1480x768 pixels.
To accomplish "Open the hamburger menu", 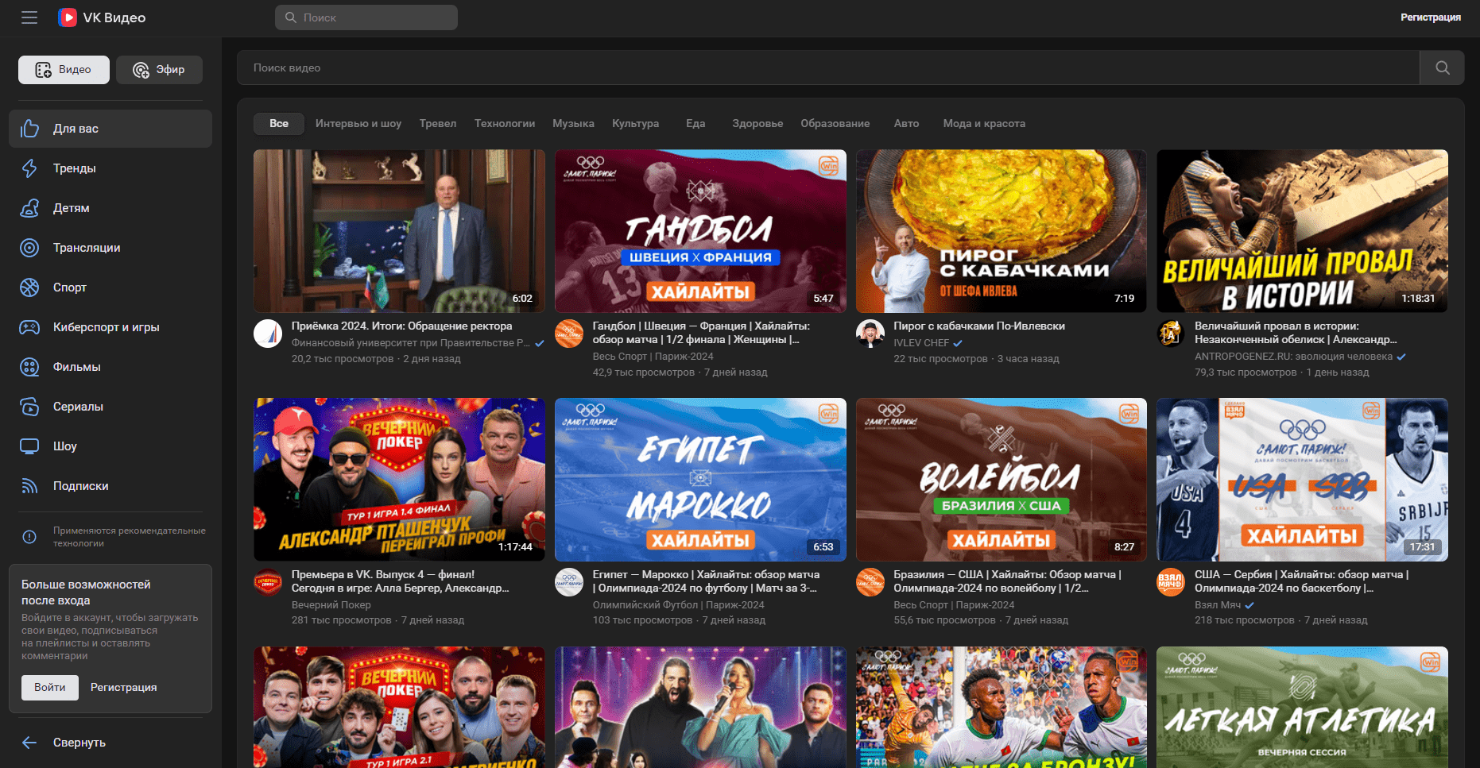I will pyautogui.click(x=29, y=17).
